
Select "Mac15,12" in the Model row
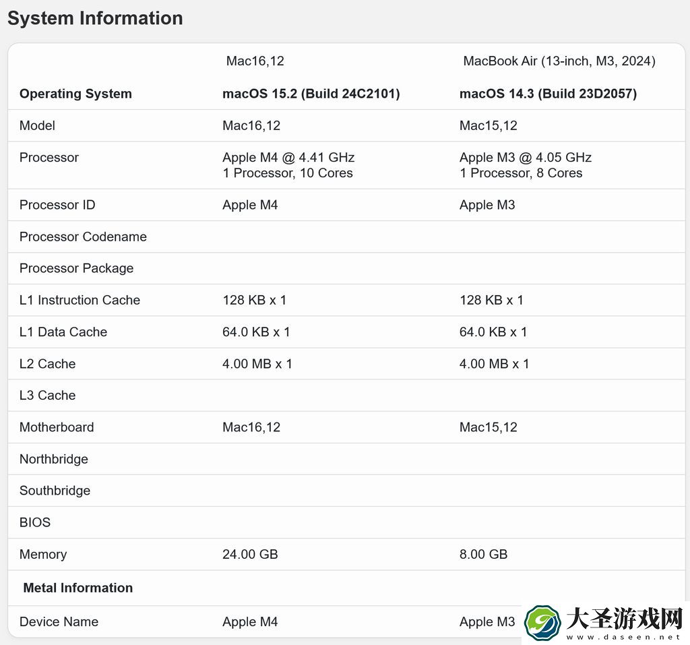tap(489, 125)
